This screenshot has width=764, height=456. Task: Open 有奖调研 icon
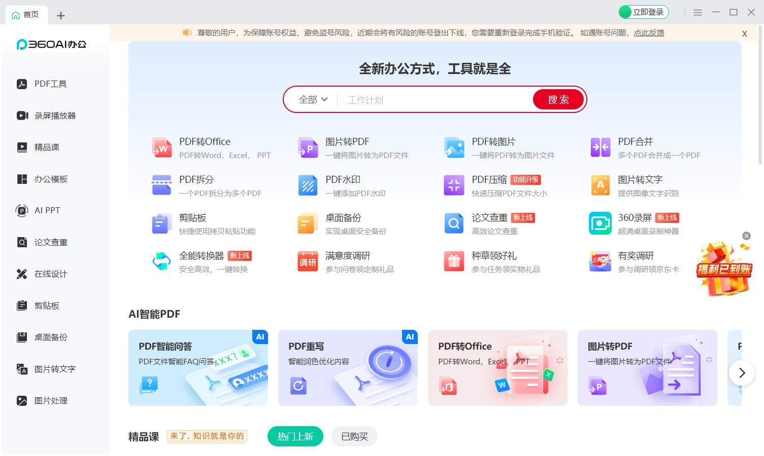point(600,261)
